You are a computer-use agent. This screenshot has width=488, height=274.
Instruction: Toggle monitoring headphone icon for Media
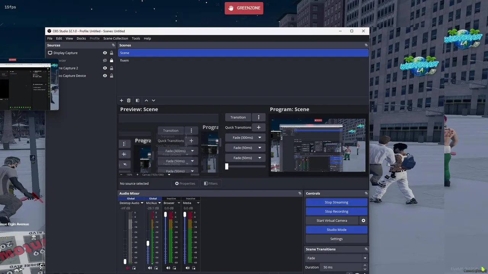(x=194, y=268)
